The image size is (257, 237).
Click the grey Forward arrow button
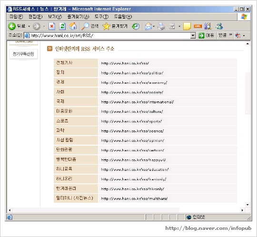click(x=36, y=26)
